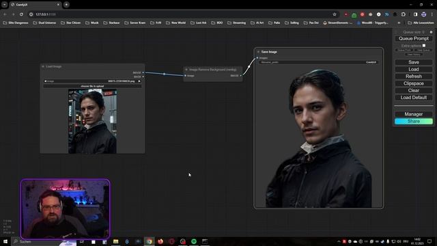Click View Queue small button
The width and height of the screenshot is (437, 246).
point(423,50)
